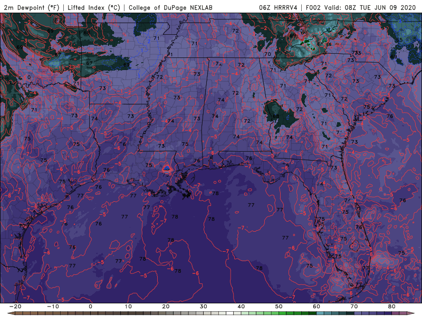Click the 'F002 Valid: 08Z TUE JUN 09 2020' text
Screen dimensions: 422x316
coord(361,7)
